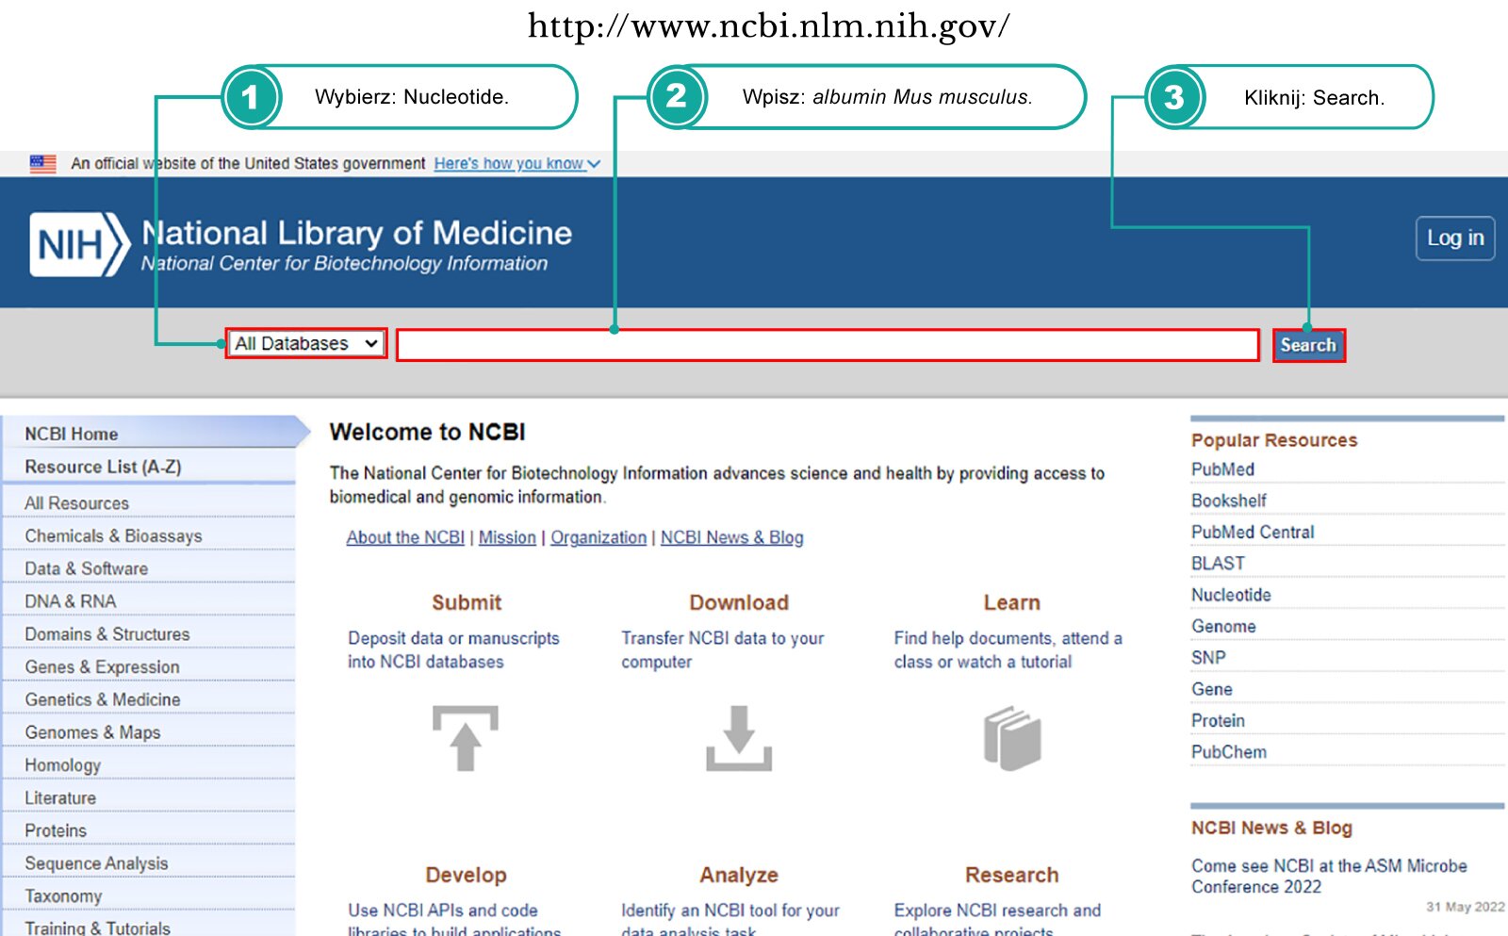Expand "Here's how you know" chevron

pyautogui.click(x=594, y=164)
